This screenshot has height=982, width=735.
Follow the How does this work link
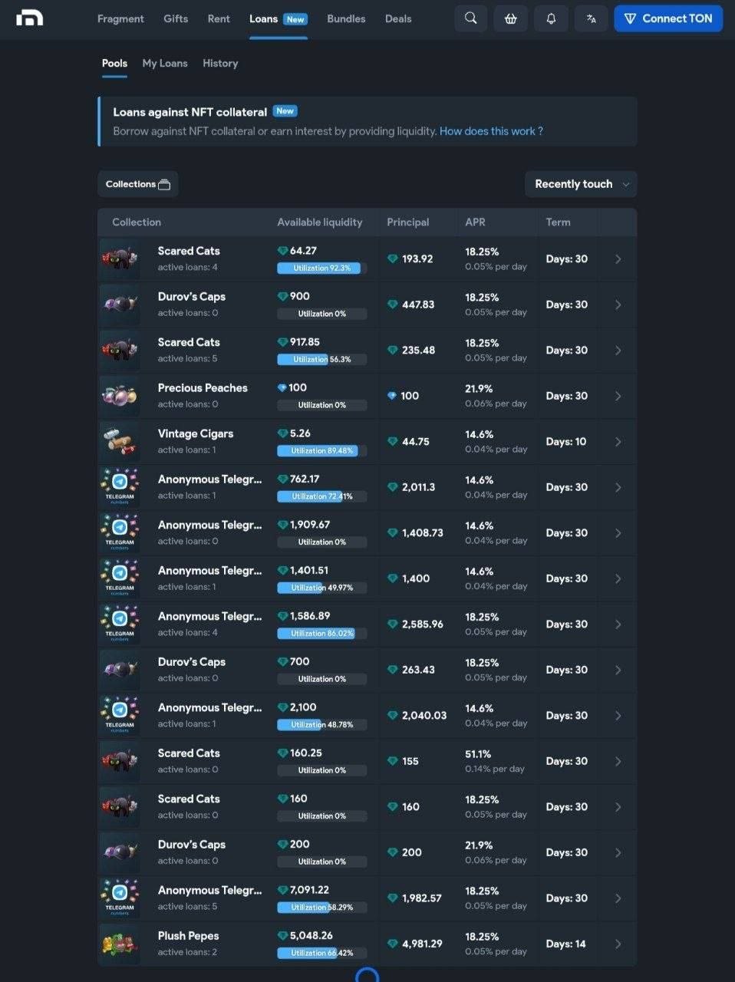[491, 131]
